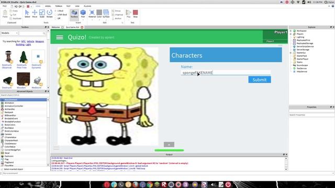This screenshot has height=188, width=335.
Task: Expand the Players node in Explorer
Action: pyautogui.click(x=291, y=34)
